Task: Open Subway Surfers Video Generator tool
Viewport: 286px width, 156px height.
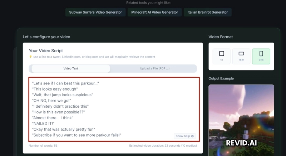Action: (x=95, y=12)
